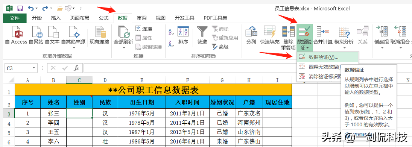Open the 文件 file tab
The height and width of the screenshot is (147, 412).
(x=15, y=18)
